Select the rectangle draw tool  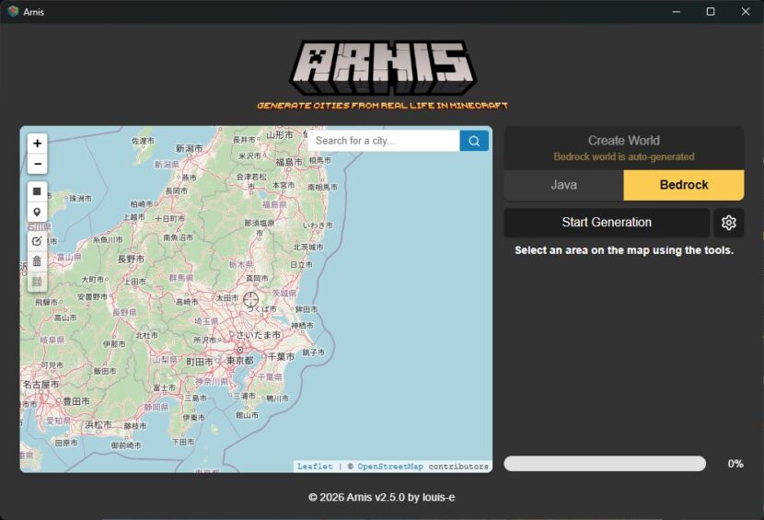(37, 191)
